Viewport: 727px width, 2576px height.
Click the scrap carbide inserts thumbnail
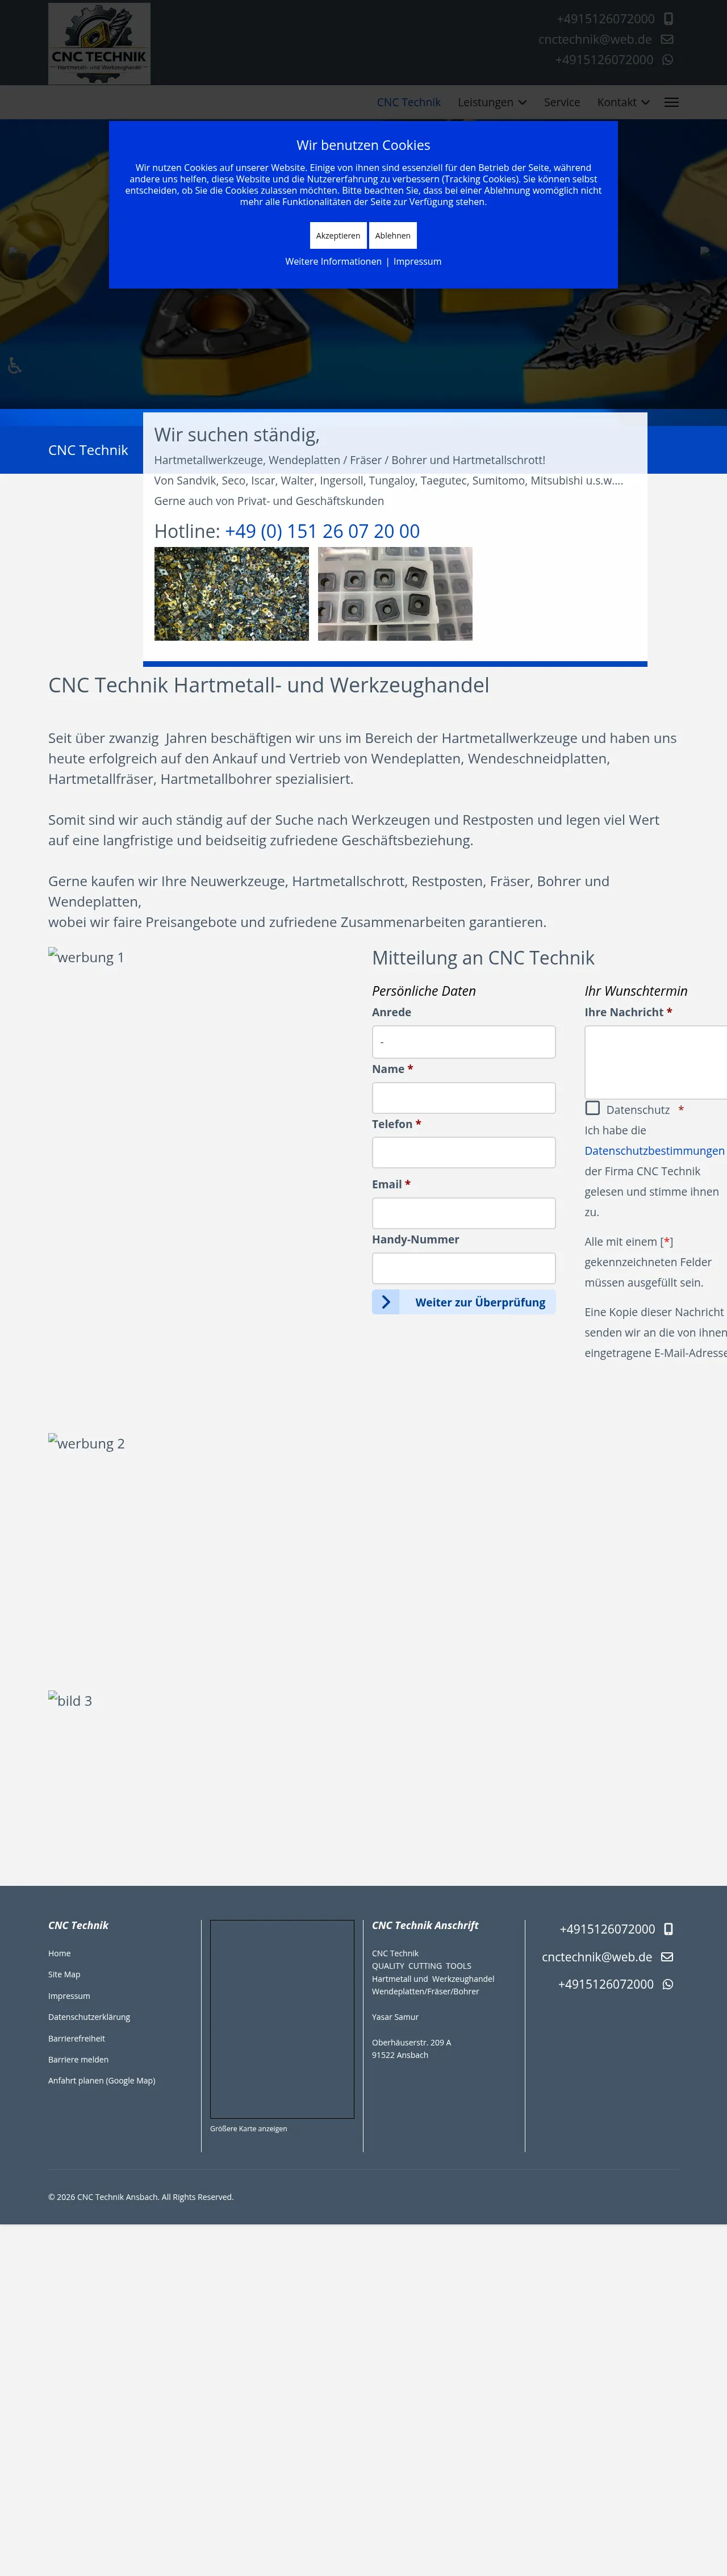pyautogui.click(x=231, y=594)
